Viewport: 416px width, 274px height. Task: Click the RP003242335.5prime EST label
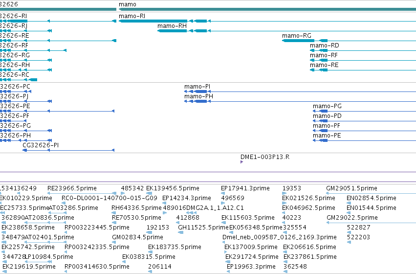(x=97, y=247)
